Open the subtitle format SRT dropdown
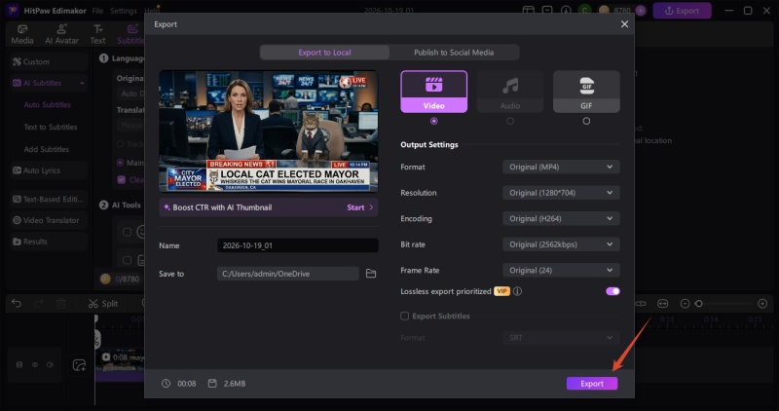 (x=561, y=338)
